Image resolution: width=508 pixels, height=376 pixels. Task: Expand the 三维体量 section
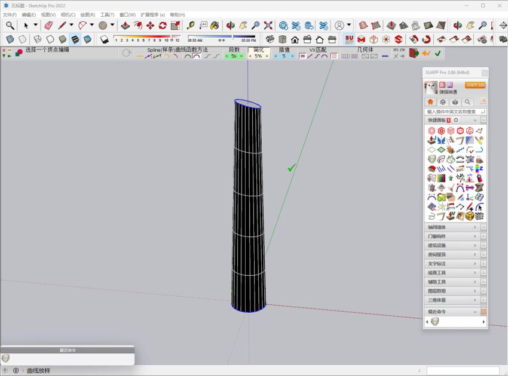tap(452, 300)
